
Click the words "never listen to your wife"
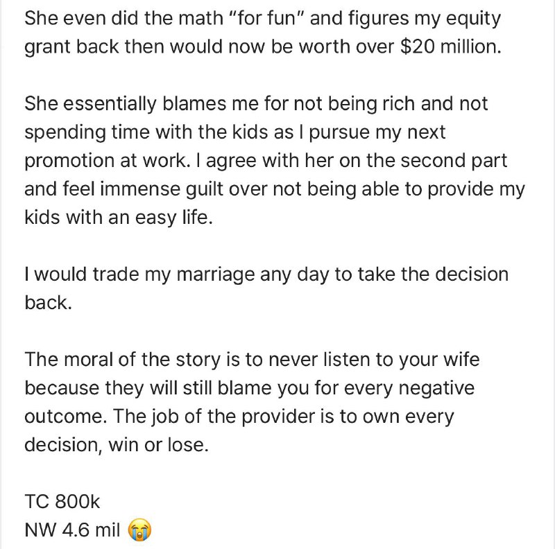374,359
